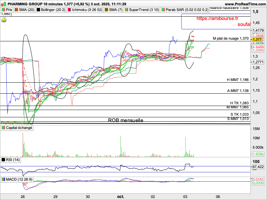Open the Capital échangé panel label
267x200 pixels.
coord(17,128)
